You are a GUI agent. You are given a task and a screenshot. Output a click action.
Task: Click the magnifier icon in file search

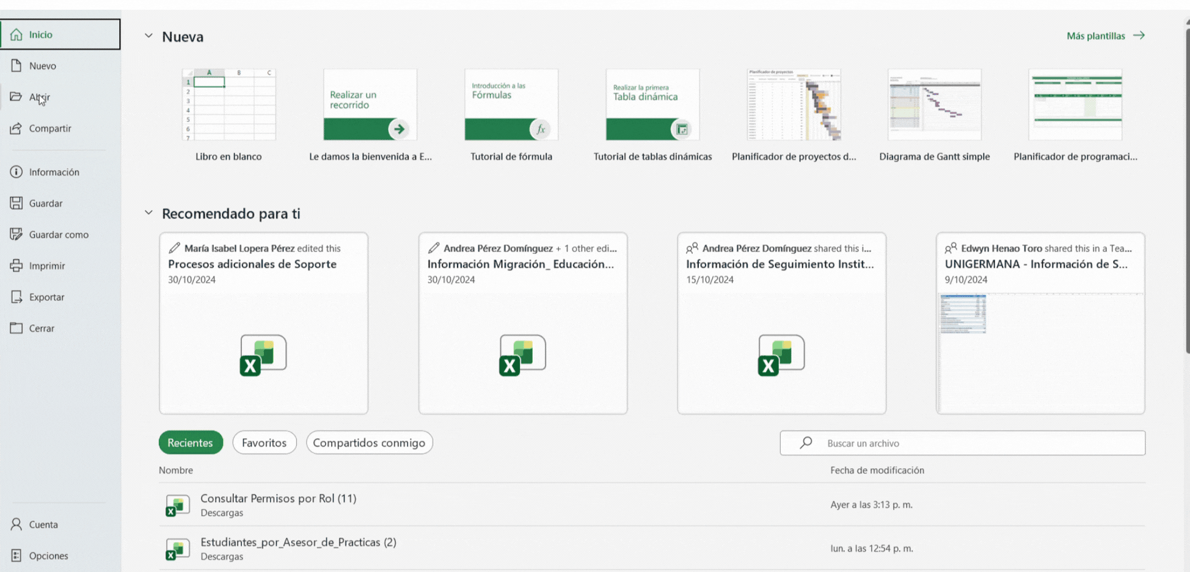[806, 443]
